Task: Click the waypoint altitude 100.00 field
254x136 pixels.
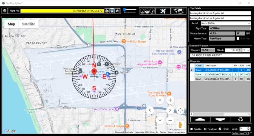Action: click(x=232, y=50)
